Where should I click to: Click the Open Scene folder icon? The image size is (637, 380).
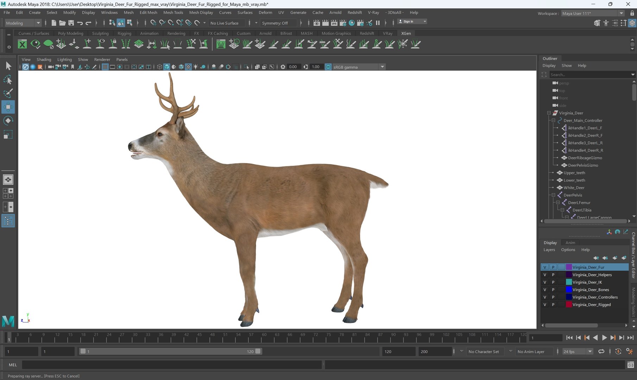62,23
